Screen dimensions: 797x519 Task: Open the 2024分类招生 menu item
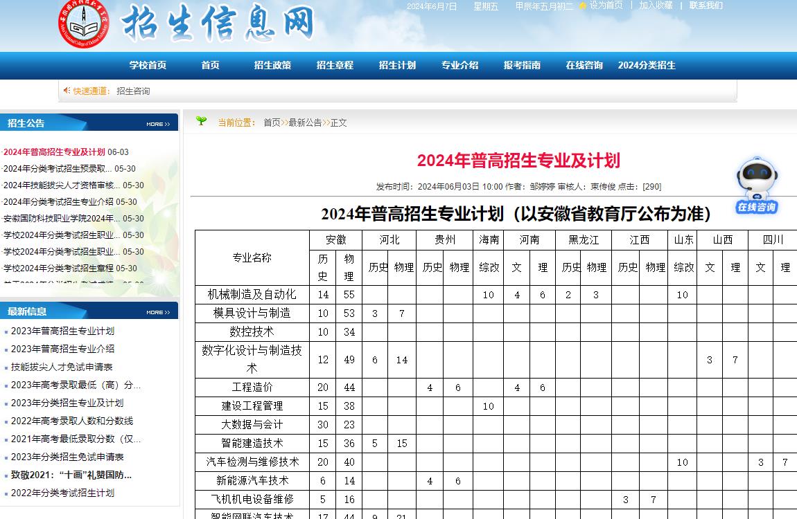coord(647,65)
